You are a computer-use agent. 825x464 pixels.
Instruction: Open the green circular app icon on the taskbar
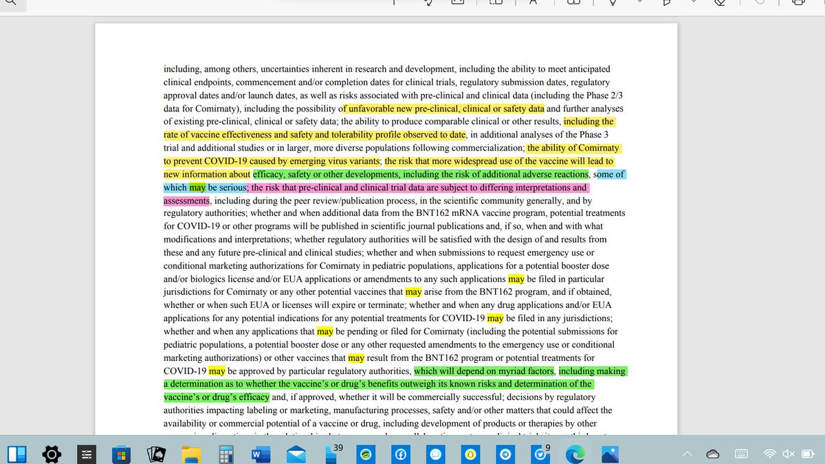click(x=365, y=455)
